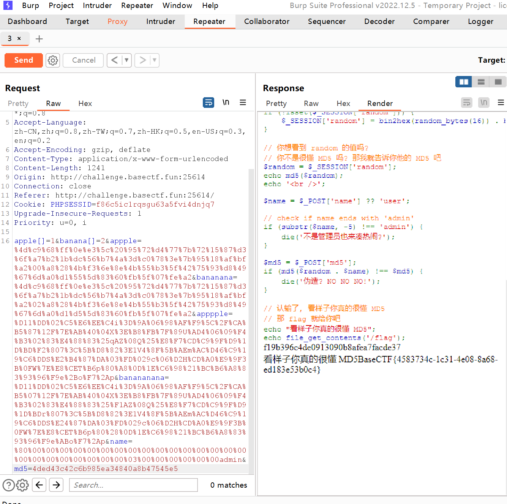507x504 pixels.
Task: Open Response viewer options menu
Action: (x=501, y=103)
